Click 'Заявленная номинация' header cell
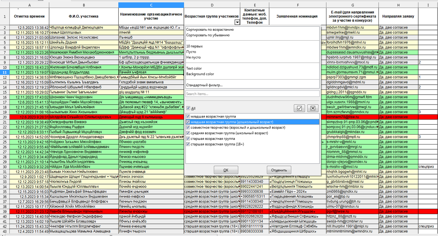Image resolution: width=438 pixels, height=236 pixels. (x=297, y=16)
